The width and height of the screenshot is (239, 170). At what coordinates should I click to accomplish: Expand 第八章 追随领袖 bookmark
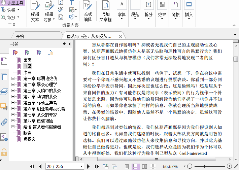click(x=13, y=121)
